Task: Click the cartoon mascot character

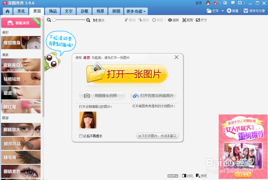Action: click(x=53, y=62)
